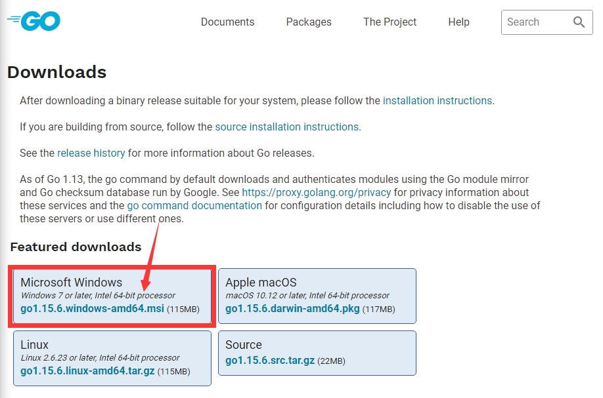Viewport: 603px width, 398px height.
Task: Click the search magnifier icon
Action: pyautogui.click(x=578, y=22)
